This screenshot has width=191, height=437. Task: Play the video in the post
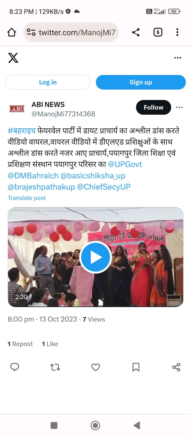[x=95, y=257]
